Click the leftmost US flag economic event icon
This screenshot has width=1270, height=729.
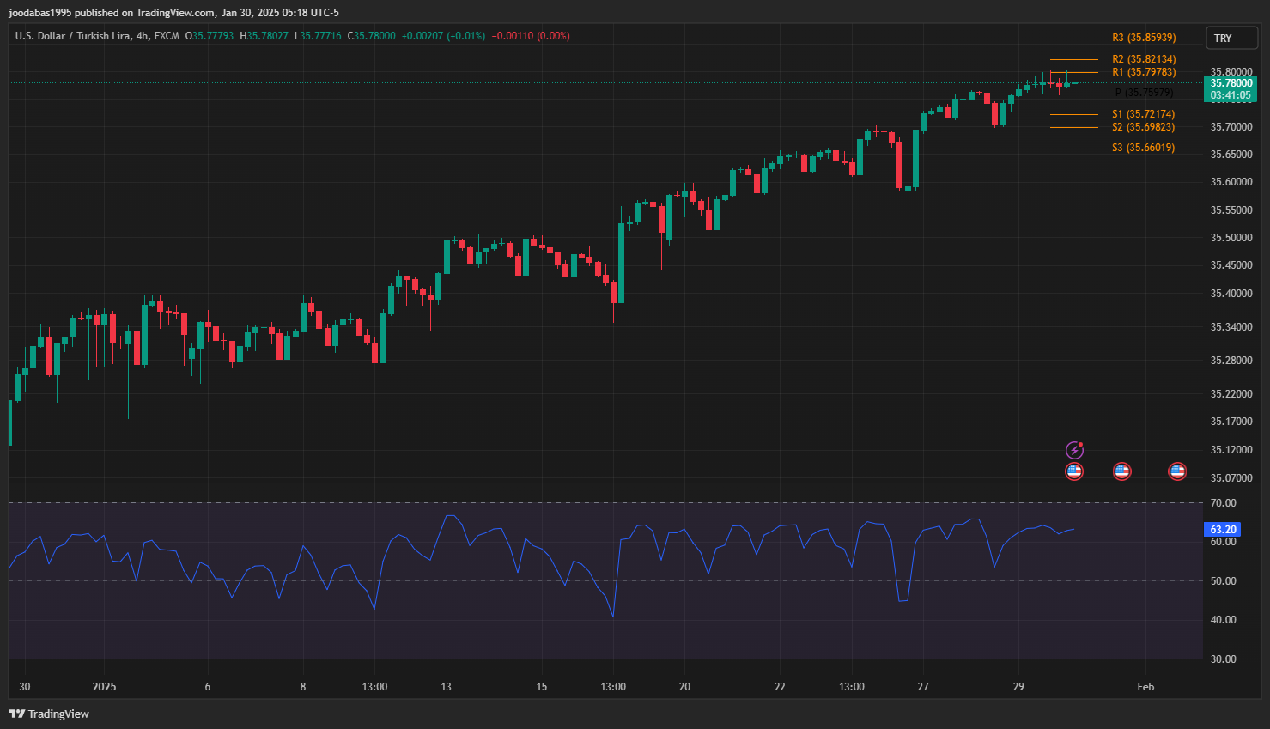click(1074, 471)
